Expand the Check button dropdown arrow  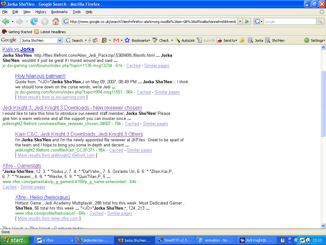click(x=172, y=41)
